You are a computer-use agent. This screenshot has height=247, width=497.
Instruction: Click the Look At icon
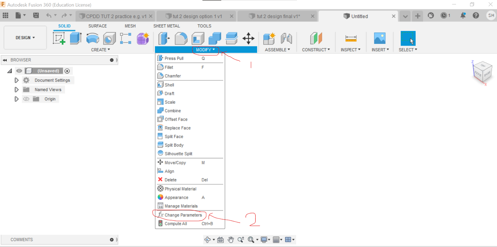pyautogui.click(x=221, y=240)
